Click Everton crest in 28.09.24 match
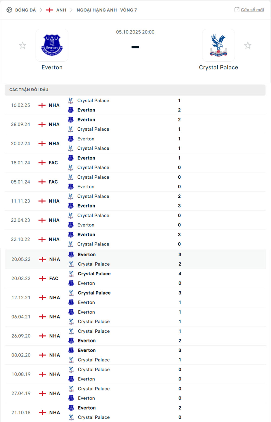Screen dimensions: 271x422 71,119
